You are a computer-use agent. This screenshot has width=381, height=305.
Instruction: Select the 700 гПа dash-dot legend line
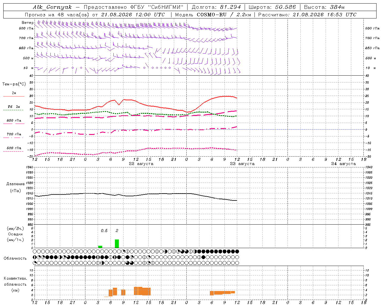point(13,138)
